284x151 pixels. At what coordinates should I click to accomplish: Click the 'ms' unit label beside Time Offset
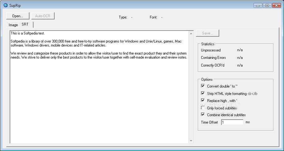coord(248,122)
